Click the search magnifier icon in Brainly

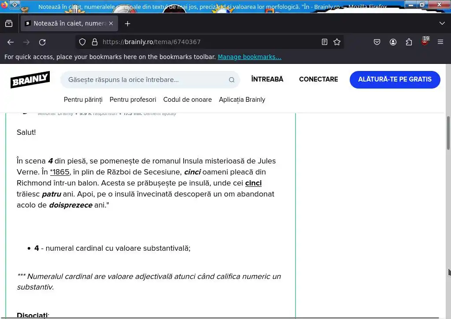pos(232,80)
